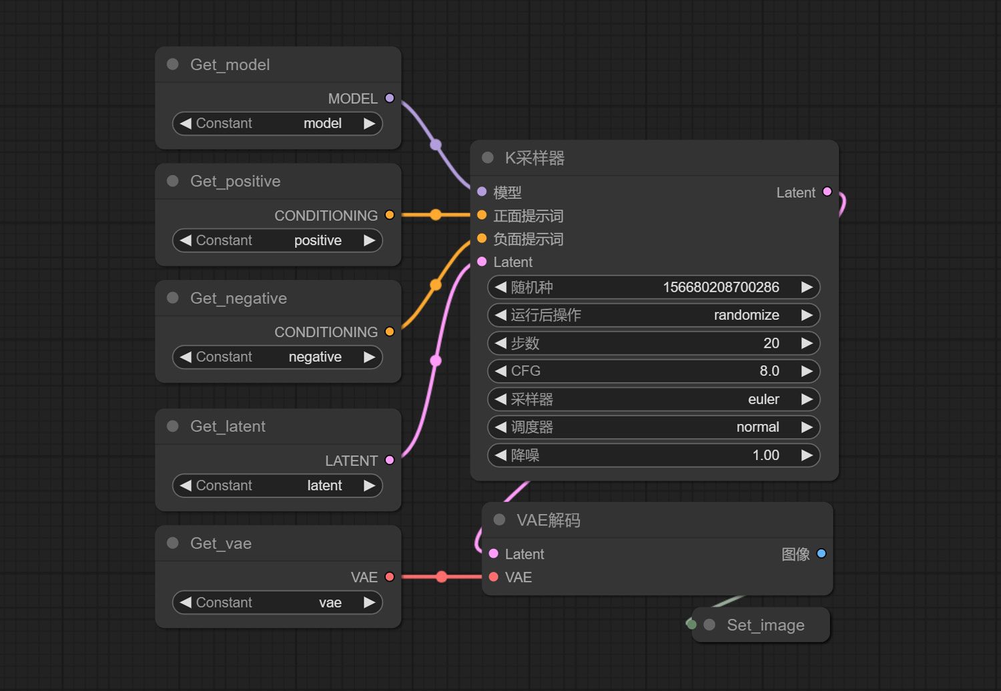Click the CONDITIONING output port on Get_positive
1001x691 pixels.
click(x=390, y=215)
